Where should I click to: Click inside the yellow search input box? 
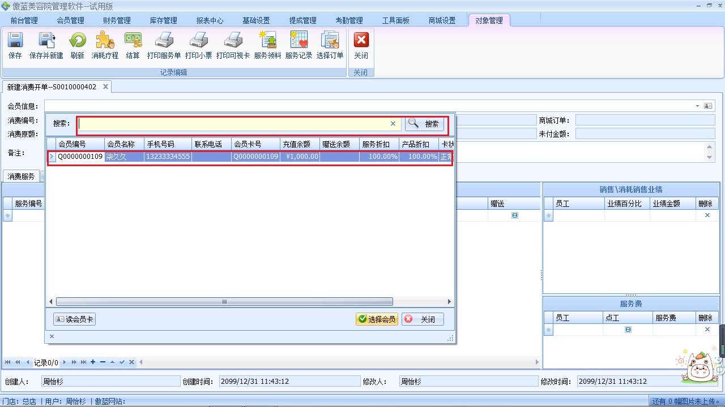coord(232,124)
